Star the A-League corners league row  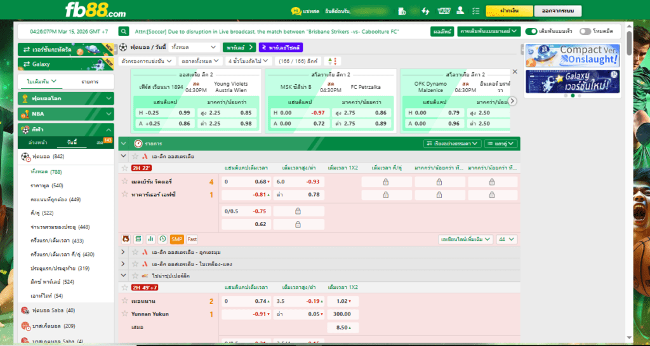click(135, 252)
